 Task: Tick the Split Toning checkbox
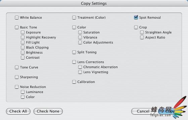click(x=74, y=52)
